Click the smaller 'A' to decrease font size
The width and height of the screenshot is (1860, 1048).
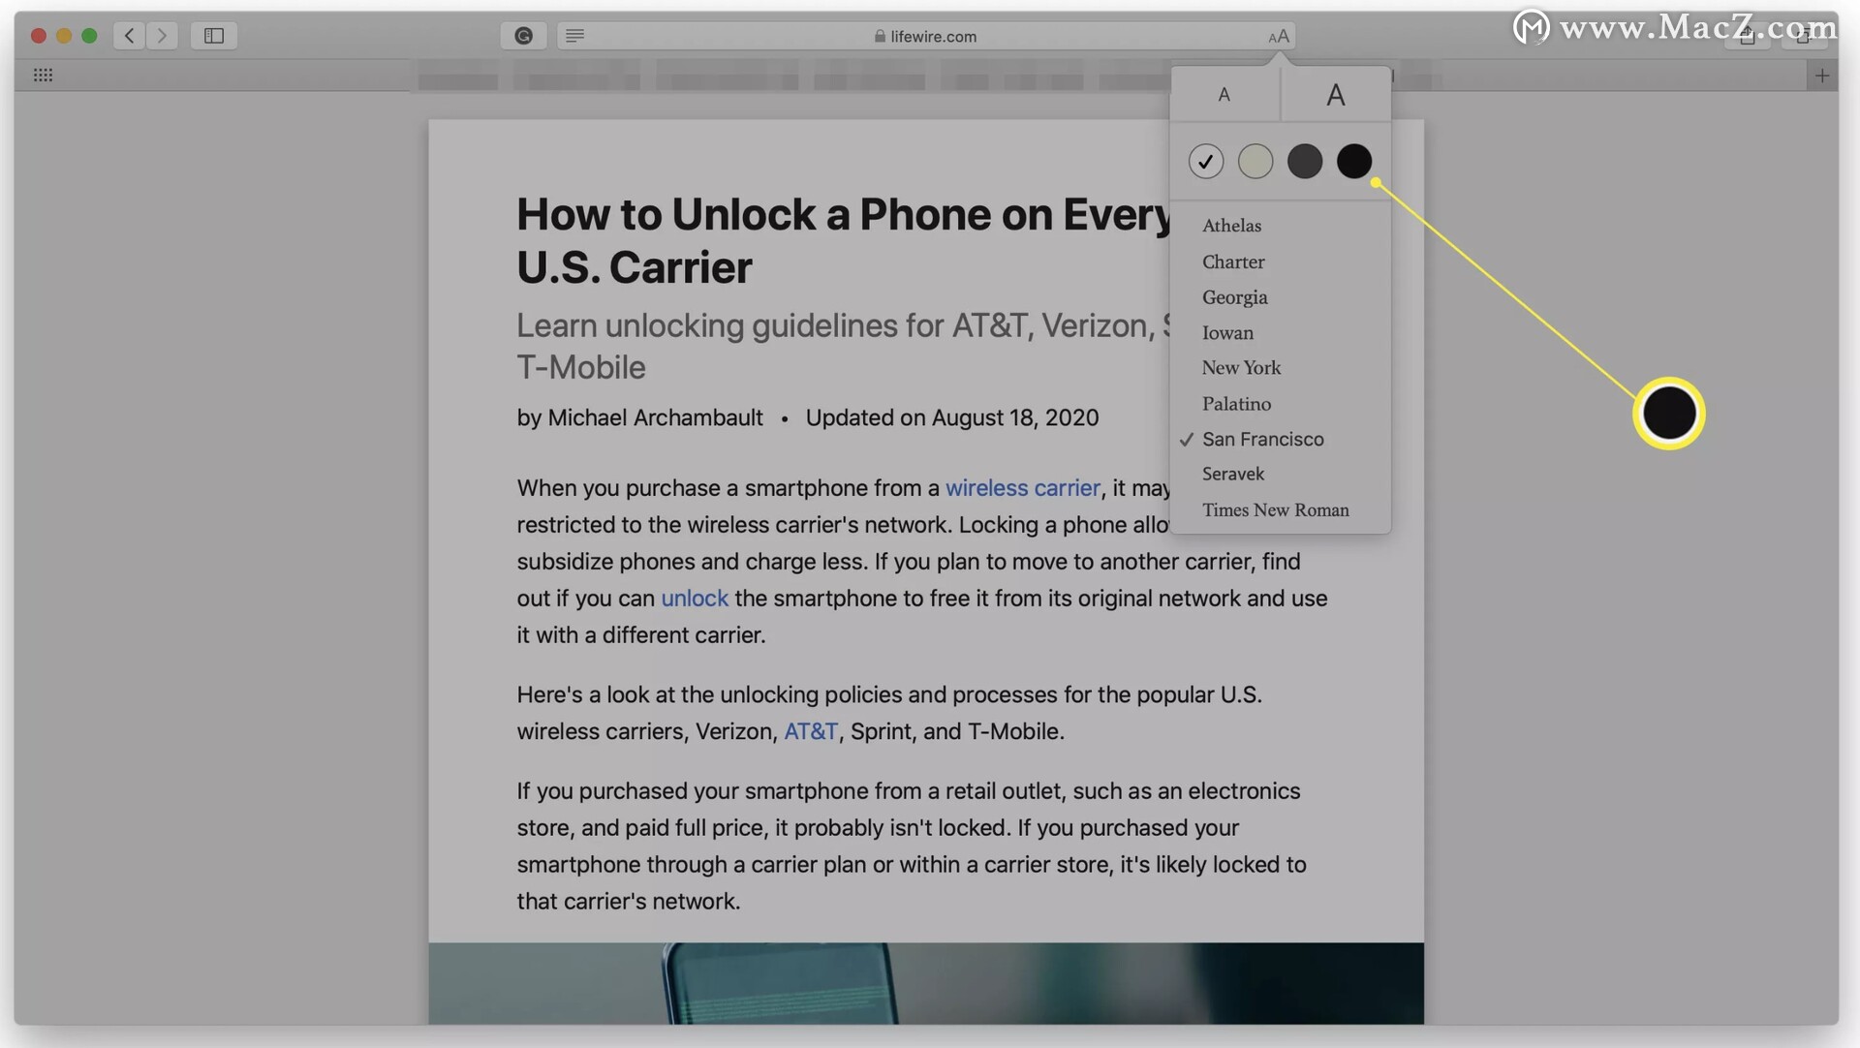1224,95
